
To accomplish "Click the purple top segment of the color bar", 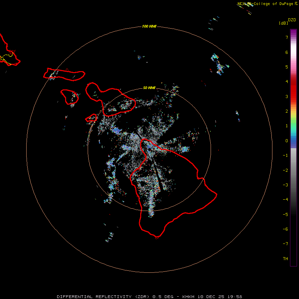I will (293, 33).
